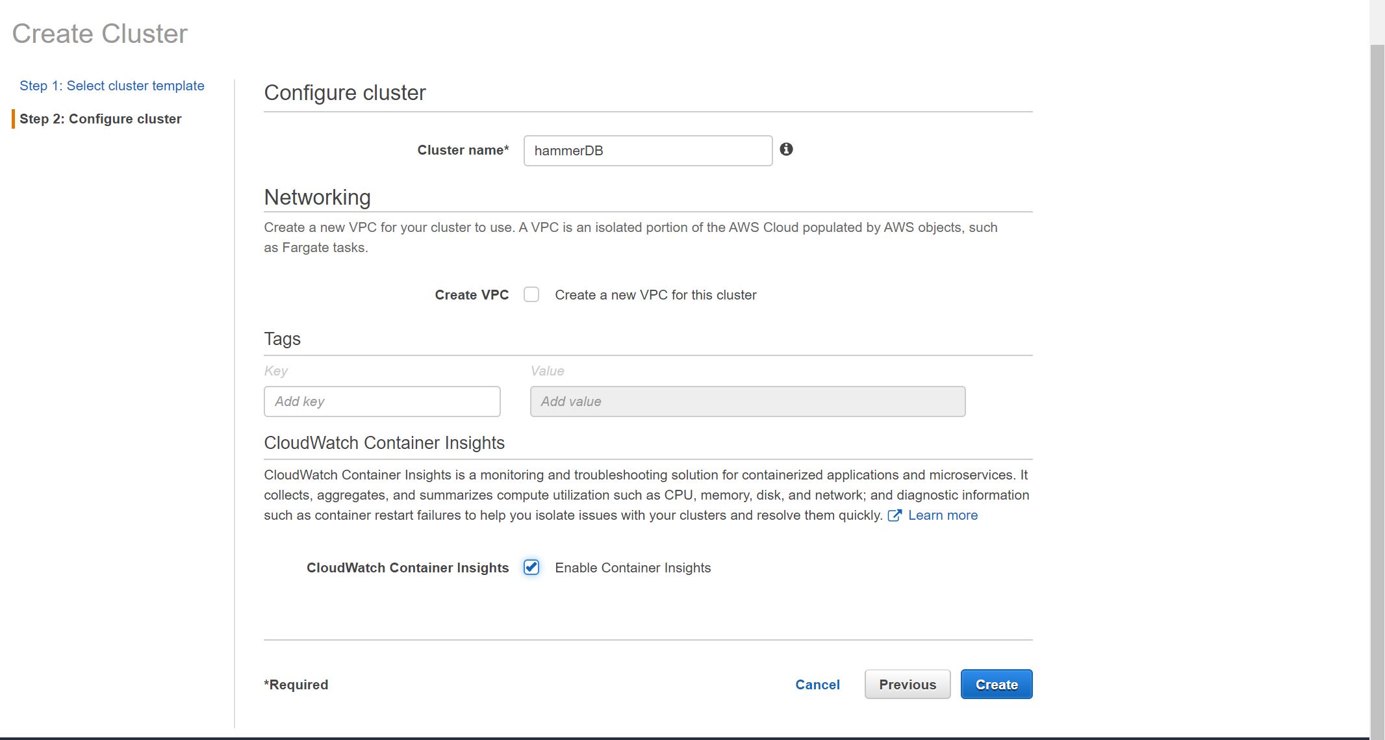
Task: Select Step 2: Configure cluster in sidebar
Action: (101, 119)
